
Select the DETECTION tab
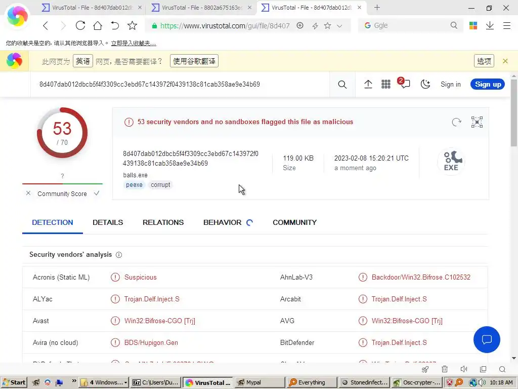click(x=53, y=222)
